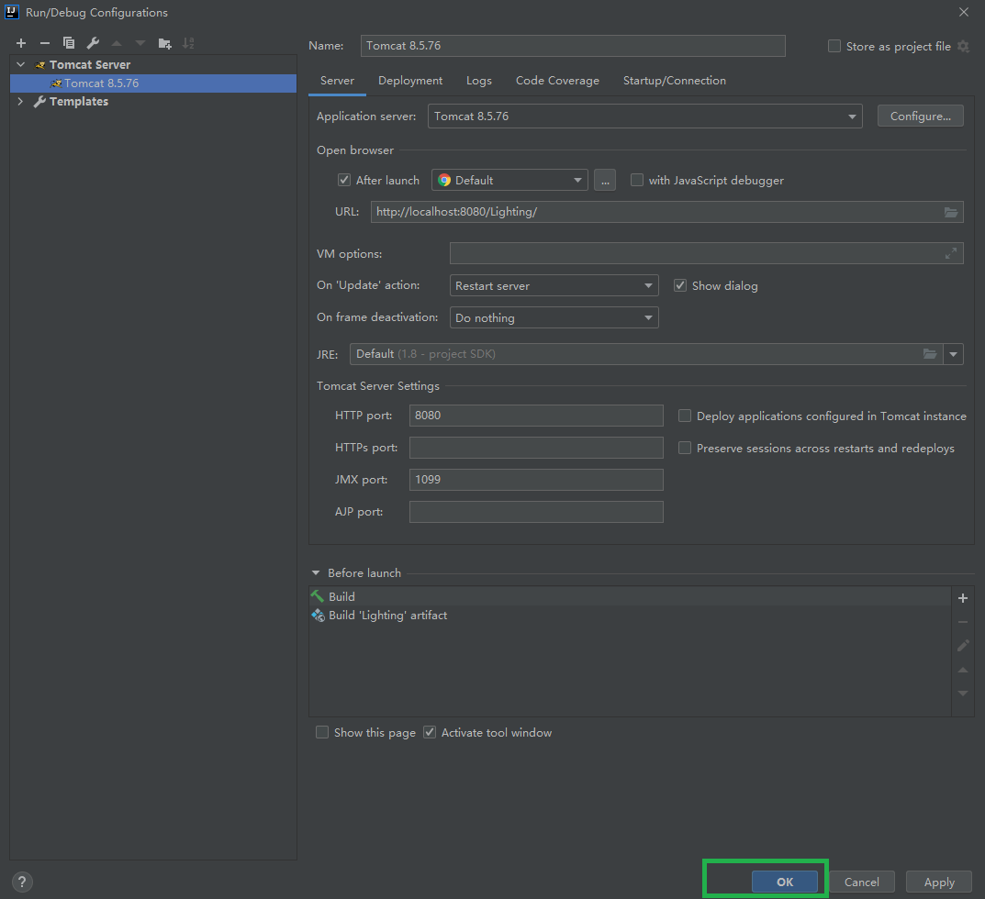Open edit templates wrench icon in toolbar
Viewport: 985px width, 899px height.
tap(93, 43)
